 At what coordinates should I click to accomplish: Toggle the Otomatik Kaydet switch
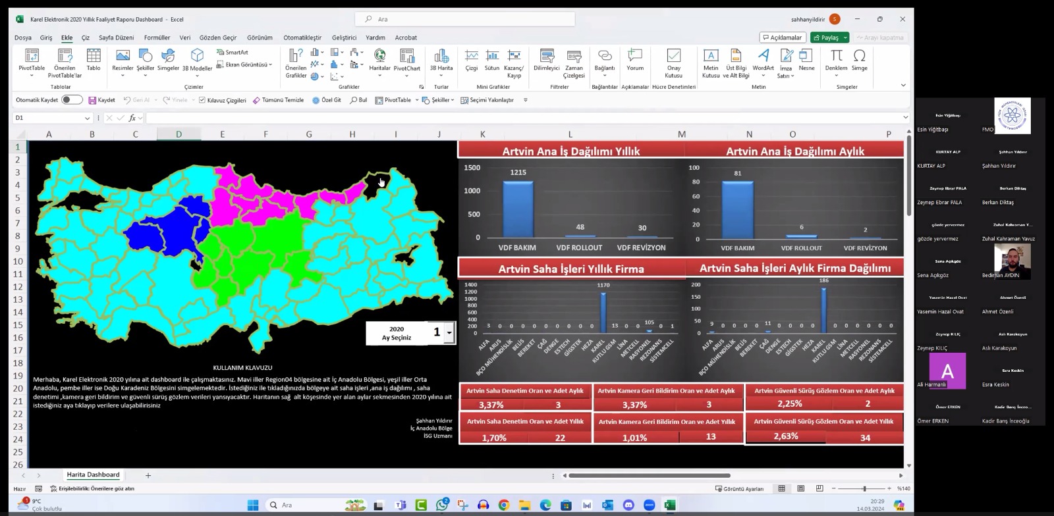72,100
